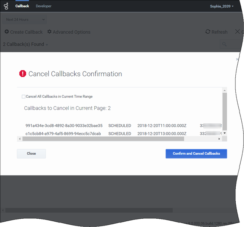Check Cancel All Callbacks in Current Time Range
244x227 pixels.
(x=23, y=96)
